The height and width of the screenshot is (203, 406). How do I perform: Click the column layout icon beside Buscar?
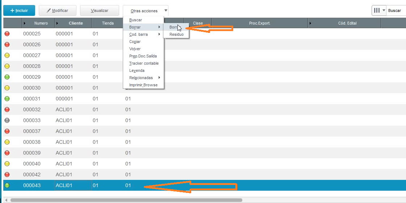click(x=377, y=10)
